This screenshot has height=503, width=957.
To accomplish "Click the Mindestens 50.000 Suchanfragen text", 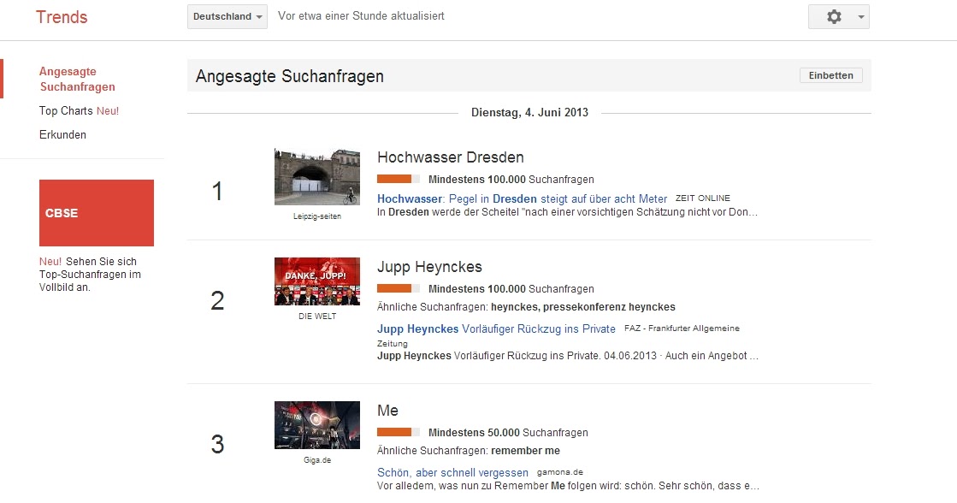I will pyautogui.click(x=508, y=432).
